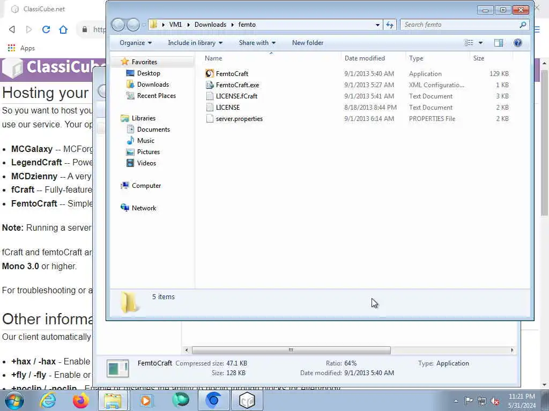Click the ClassiCube logo on the web page
The image size is (549, 411).
tap(54, 67)
